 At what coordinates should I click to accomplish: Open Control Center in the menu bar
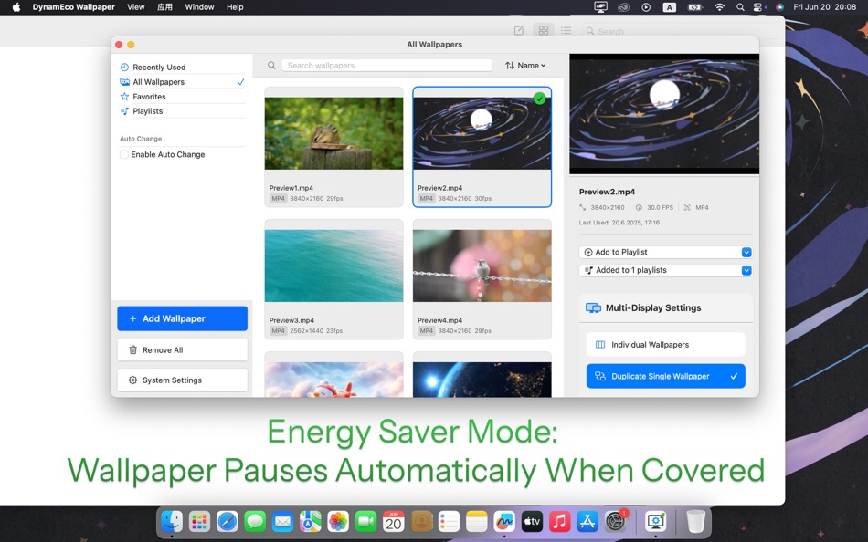coord(758,7)
